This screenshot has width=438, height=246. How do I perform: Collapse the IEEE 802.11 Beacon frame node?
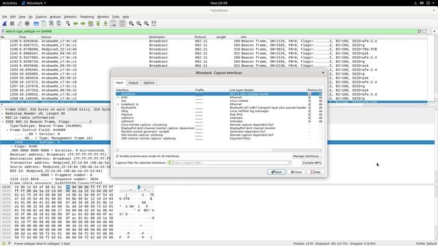pyautogui.click(x=3, y=122)
